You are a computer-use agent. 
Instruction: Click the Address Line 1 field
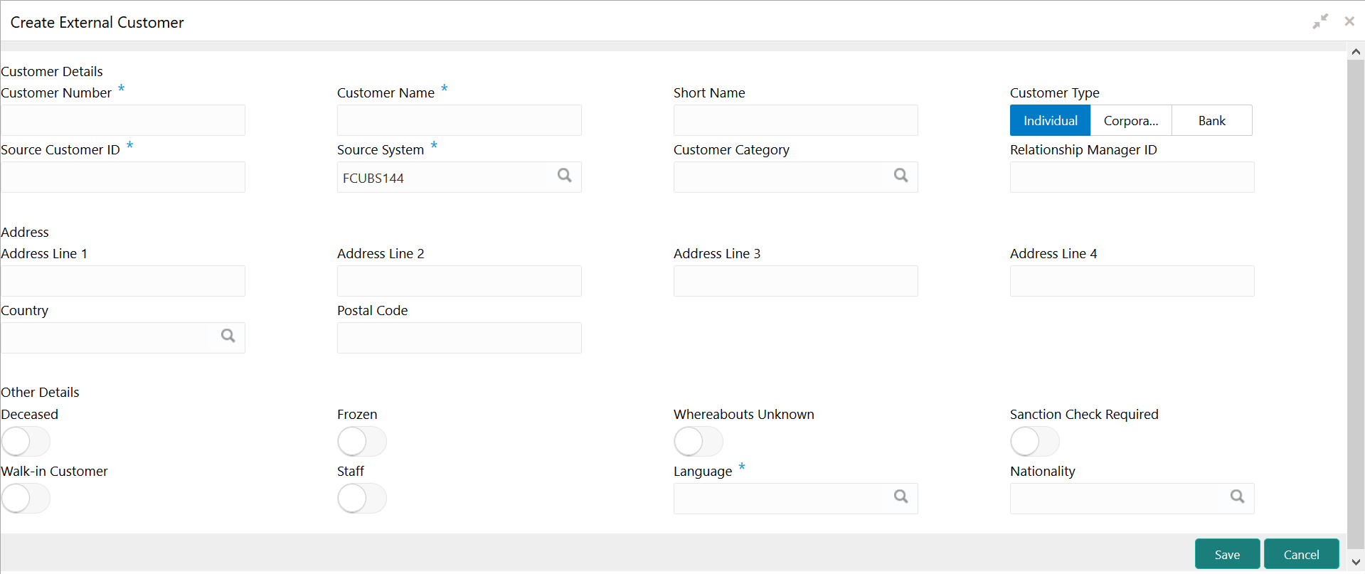coord(123,281)
